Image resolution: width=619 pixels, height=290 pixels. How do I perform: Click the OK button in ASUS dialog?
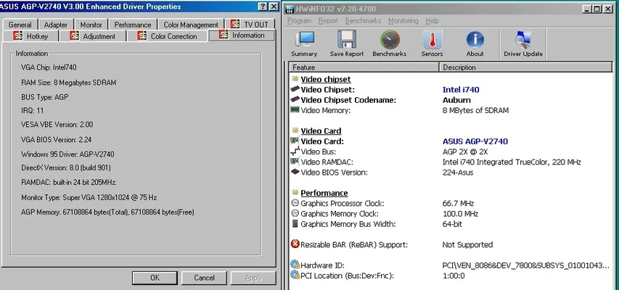(155, 278)
